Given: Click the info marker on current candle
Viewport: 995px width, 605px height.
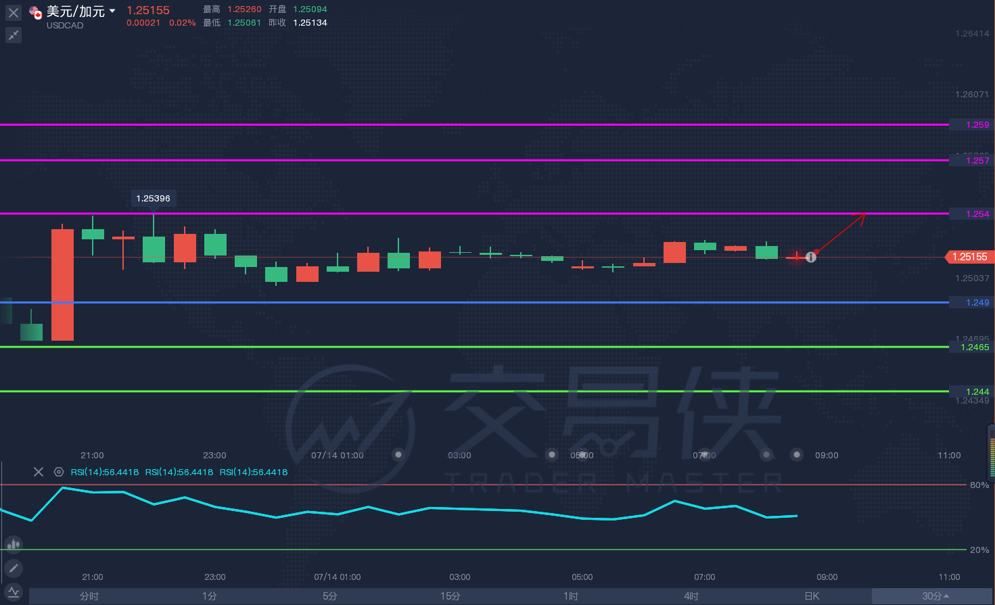Looking at the screenshot, I should click(x=811, y=257).
